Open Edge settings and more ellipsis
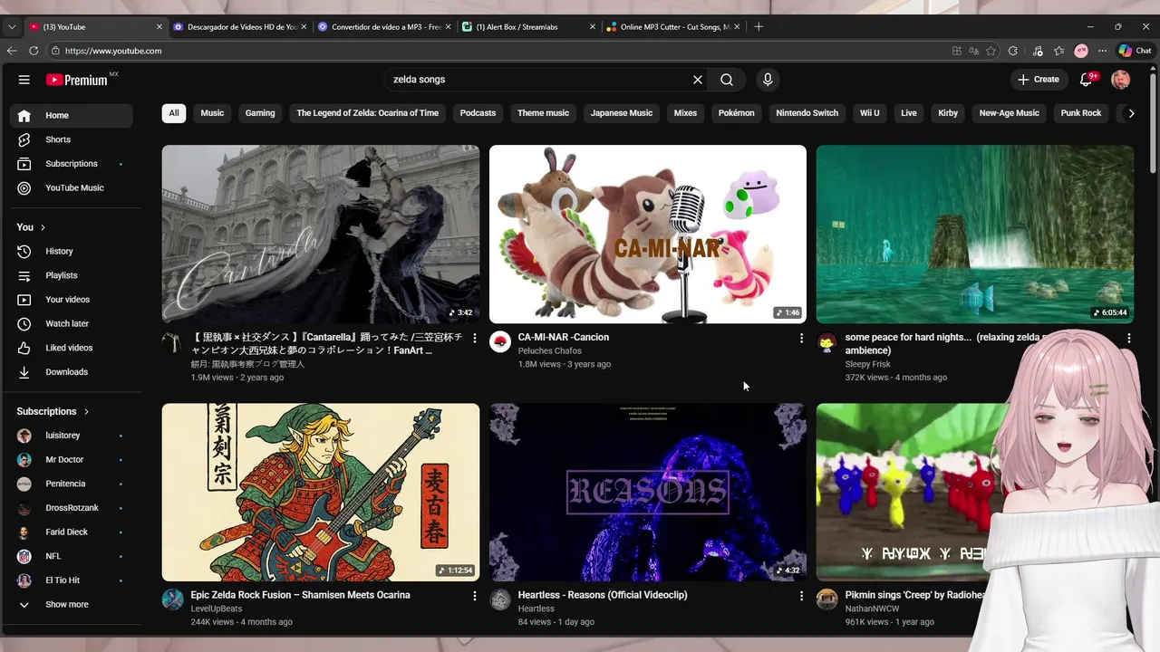Image resolution: width=1160 pixels, height=652 pixels. (1102, 51)
